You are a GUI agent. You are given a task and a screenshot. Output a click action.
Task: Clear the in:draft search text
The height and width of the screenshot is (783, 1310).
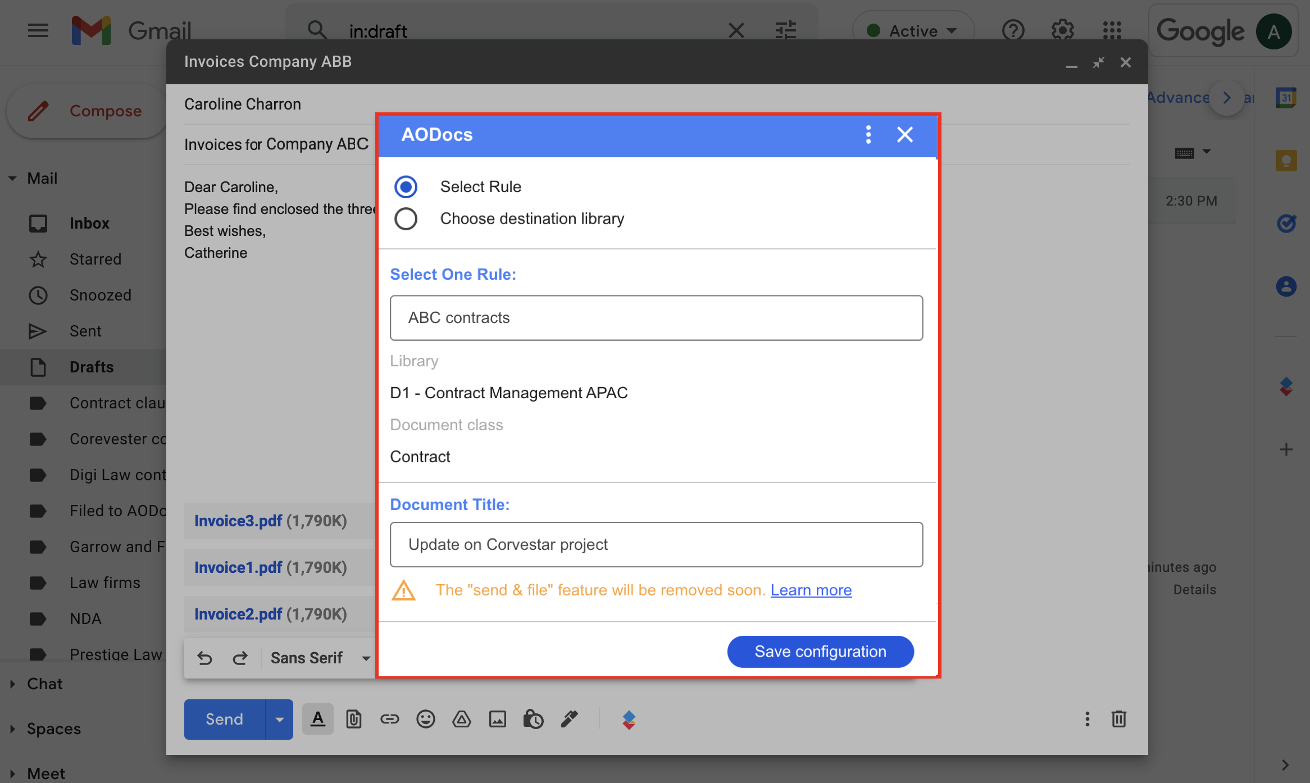736,30
